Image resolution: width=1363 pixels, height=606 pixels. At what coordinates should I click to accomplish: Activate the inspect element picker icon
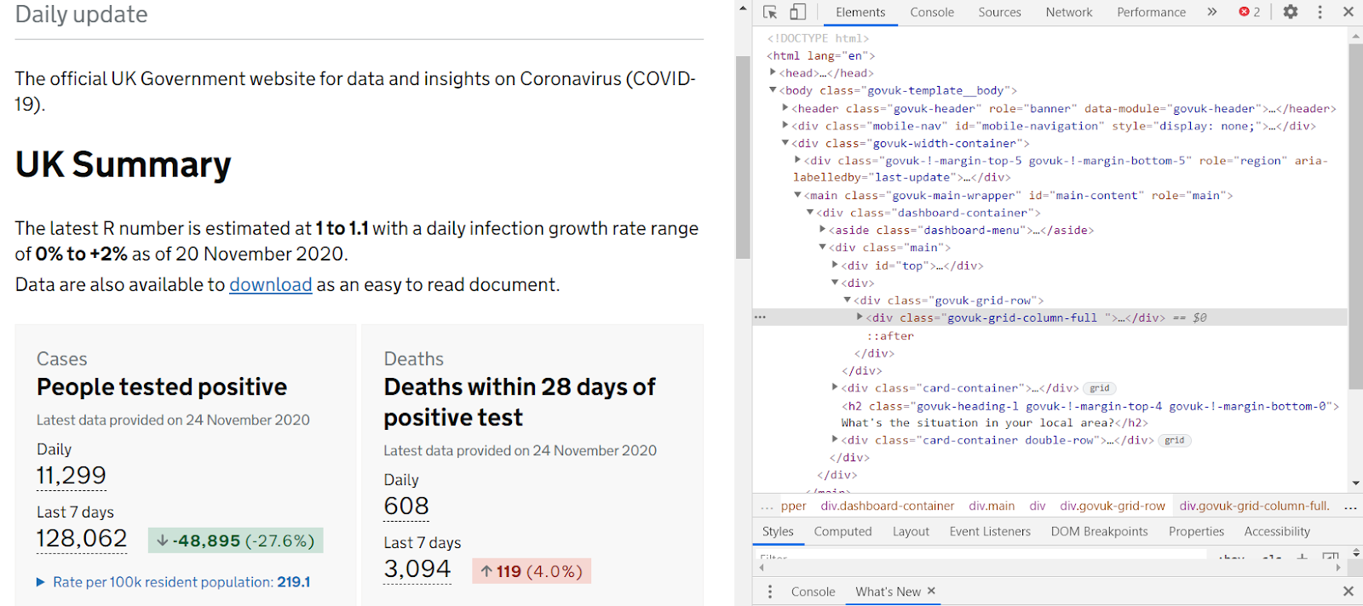770,12
